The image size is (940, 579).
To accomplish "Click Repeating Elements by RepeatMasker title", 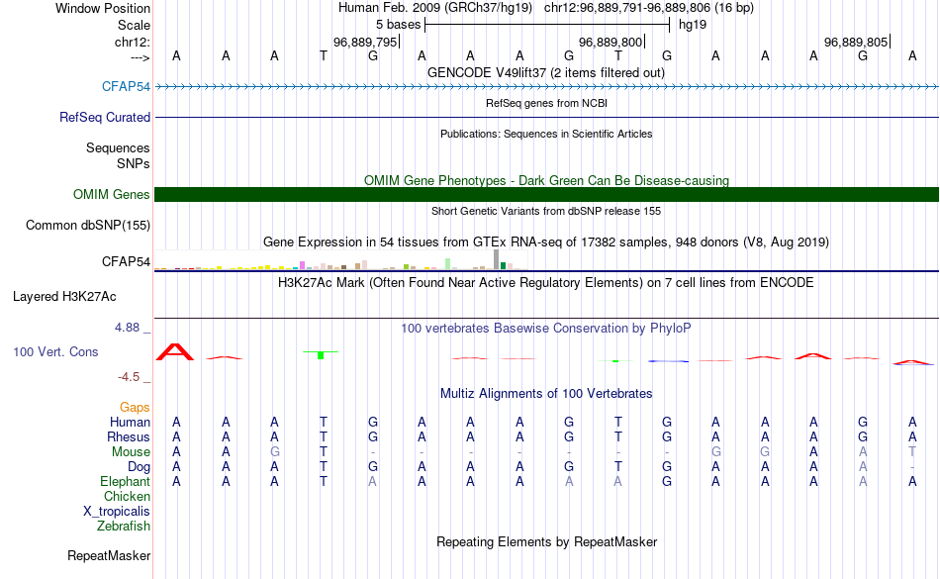I will [x=547, y=541].
